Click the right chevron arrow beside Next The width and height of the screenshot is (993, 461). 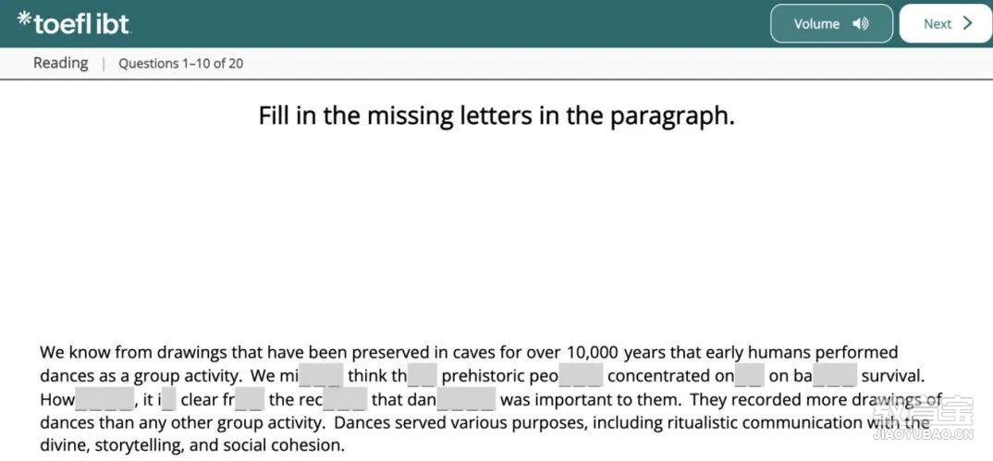point(967,24)
